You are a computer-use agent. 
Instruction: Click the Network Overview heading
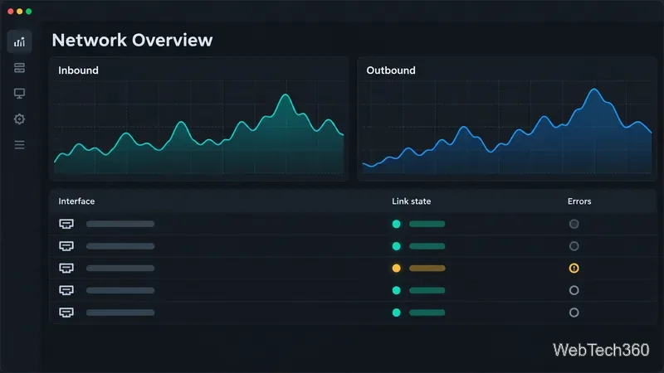[x=132, y=40]
